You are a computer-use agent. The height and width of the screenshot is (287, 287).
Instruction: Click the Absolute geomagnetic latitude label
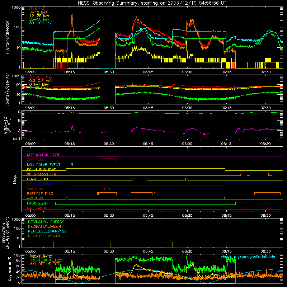point(248,257)
